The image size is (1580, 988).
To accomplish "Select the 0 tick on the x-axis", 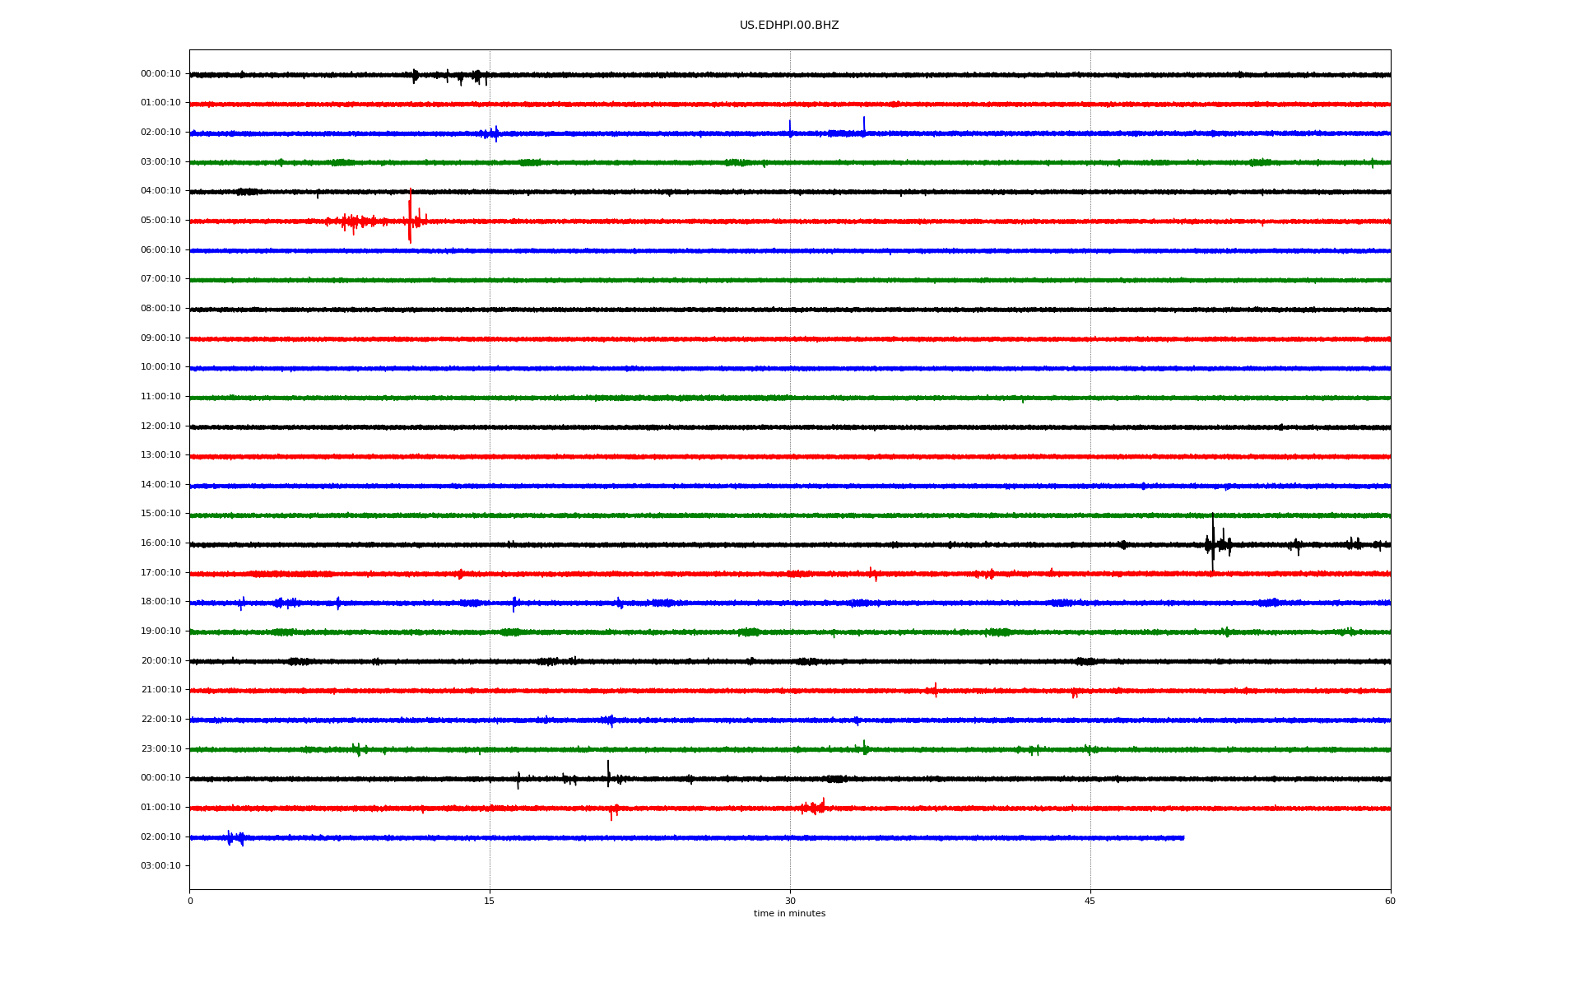I will (190, 901).
